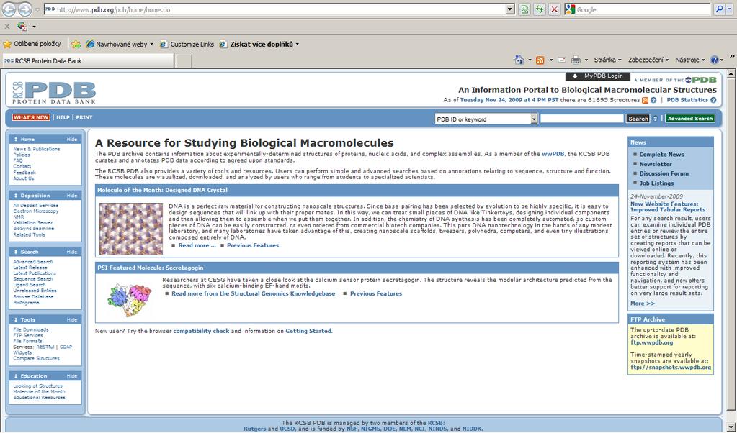
Task: Open the Print options dropdown arrow
Action: [x=586, y=60]
